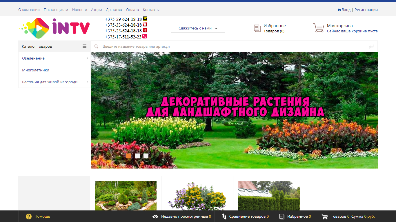Click the Регистрация link

coord(366,10)
